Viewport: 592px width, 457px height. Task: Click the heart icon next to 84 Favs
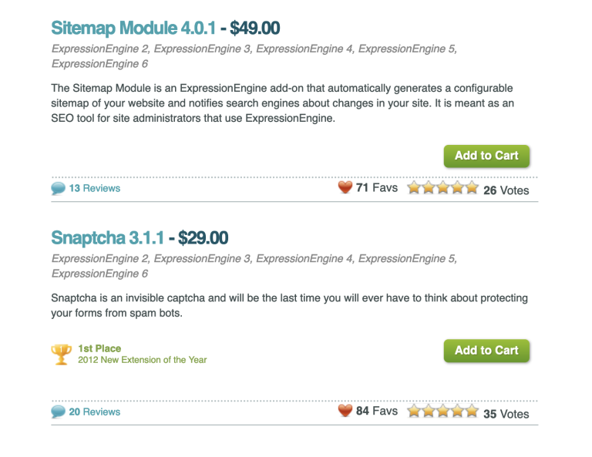[x=345, y=411]
